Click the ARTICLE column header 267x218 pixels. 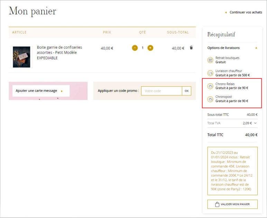tap(19, 32)
